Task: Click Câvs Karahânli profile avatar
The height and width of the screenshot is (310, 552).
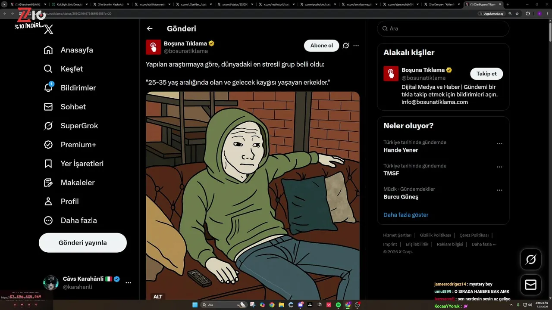Action: point(51,283)
